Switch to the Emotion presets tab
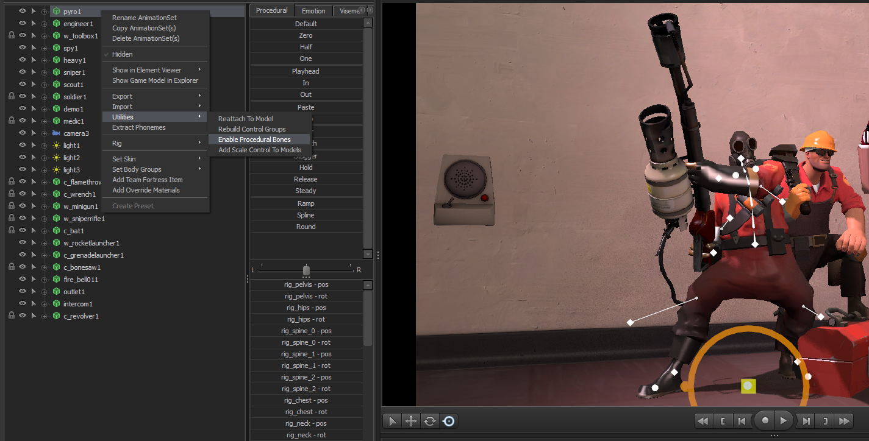The height and width of the screenshot is (441, 869). coord(313,10)
